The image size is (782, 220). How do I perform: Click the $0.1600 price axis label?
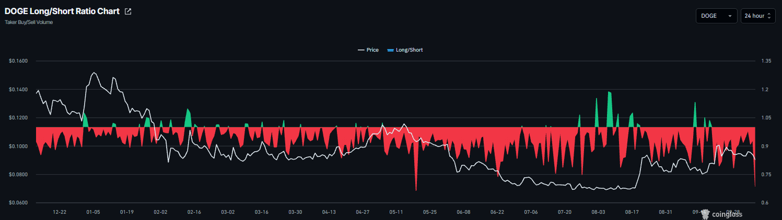(x=18, y=61)
